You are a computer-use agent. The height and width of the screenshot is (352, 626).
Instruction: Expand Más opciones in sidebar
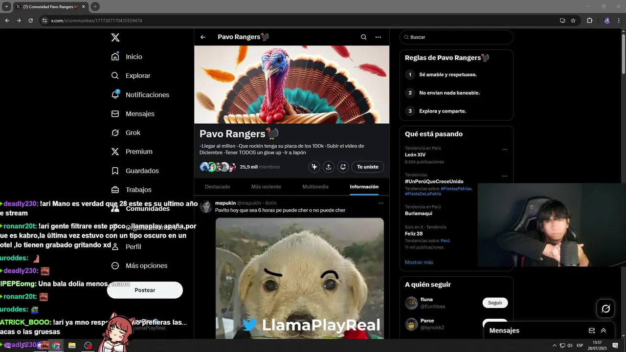139,266
